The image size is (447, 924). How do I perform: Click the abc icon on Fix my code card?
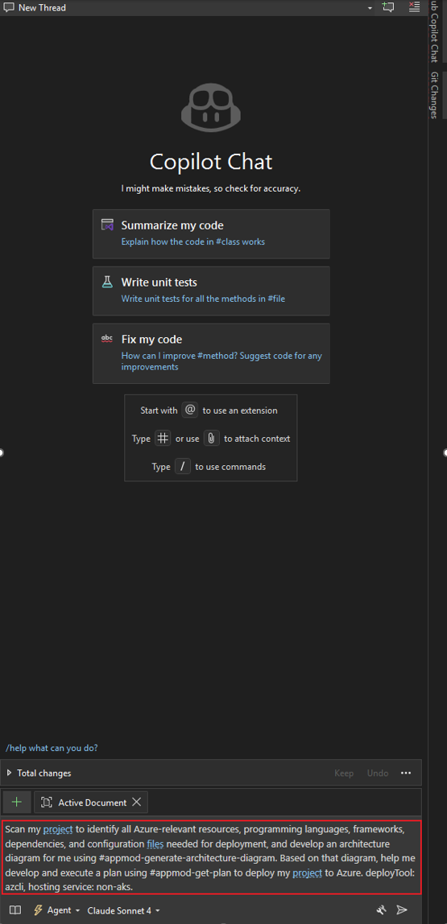[x=107, y=339]
